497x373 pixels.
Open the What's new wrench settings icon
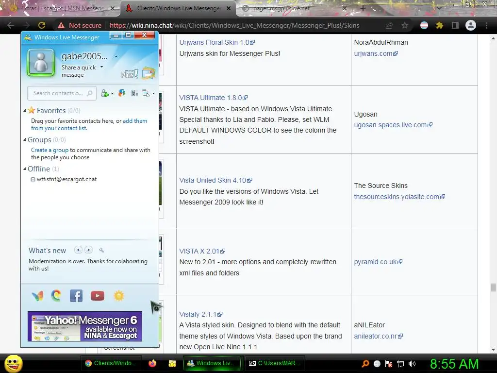point(101,250)
